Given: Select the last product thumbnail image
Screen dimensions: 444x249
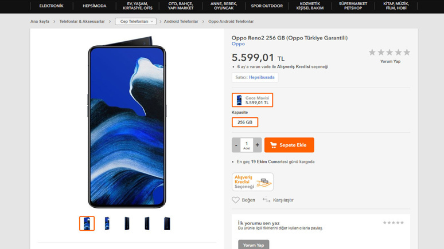Looking at the screenshot, I should click(x=167, y=223).
